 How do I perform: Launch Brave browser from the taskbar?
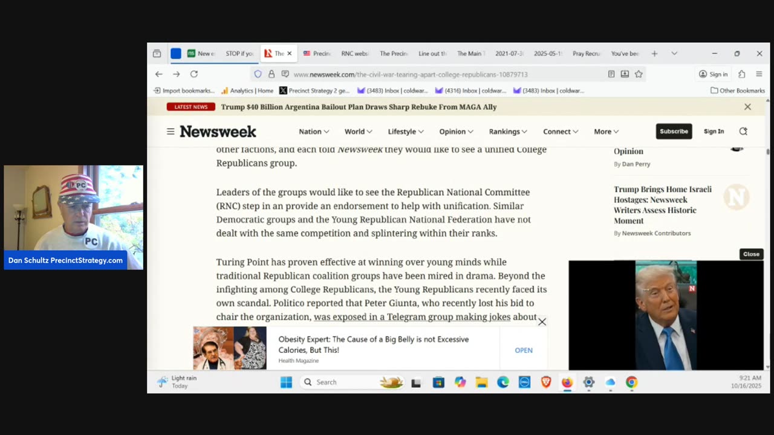point(546,382)
